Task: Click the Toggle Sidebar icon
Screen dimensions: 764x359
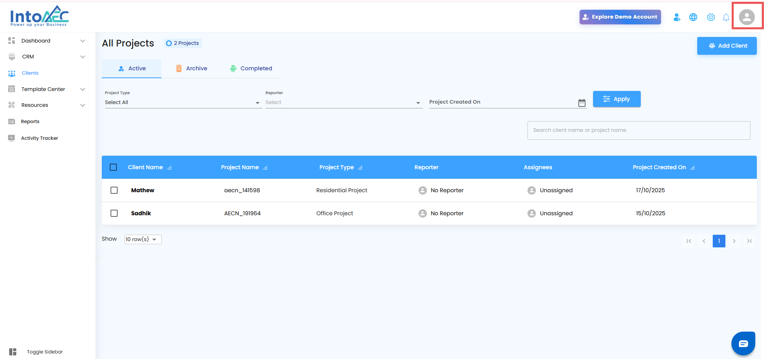Action: point(13,352)
